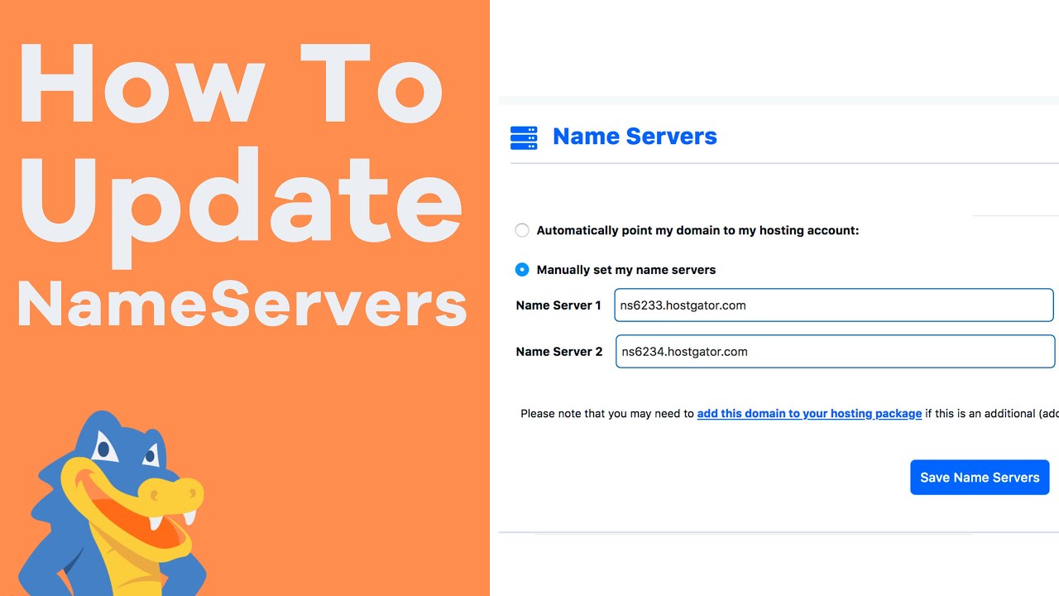Screen dimensions: 1059x596
Task: Click the Name Server 2 input field
Action: coord(835,351)
